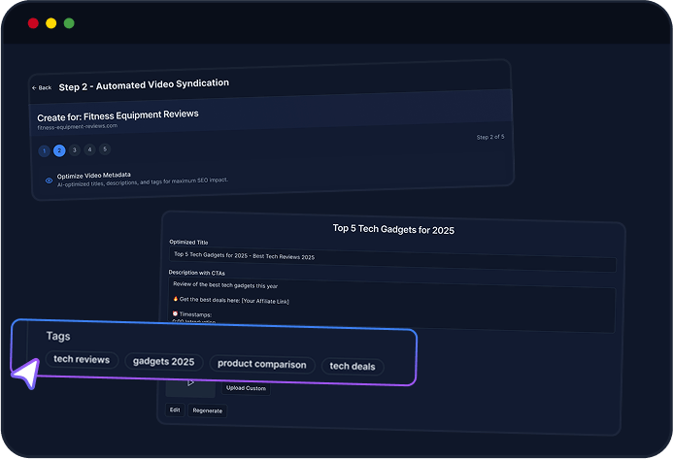Jump to step 3 circle
673x459 pixels.
[x=74, y=150]
